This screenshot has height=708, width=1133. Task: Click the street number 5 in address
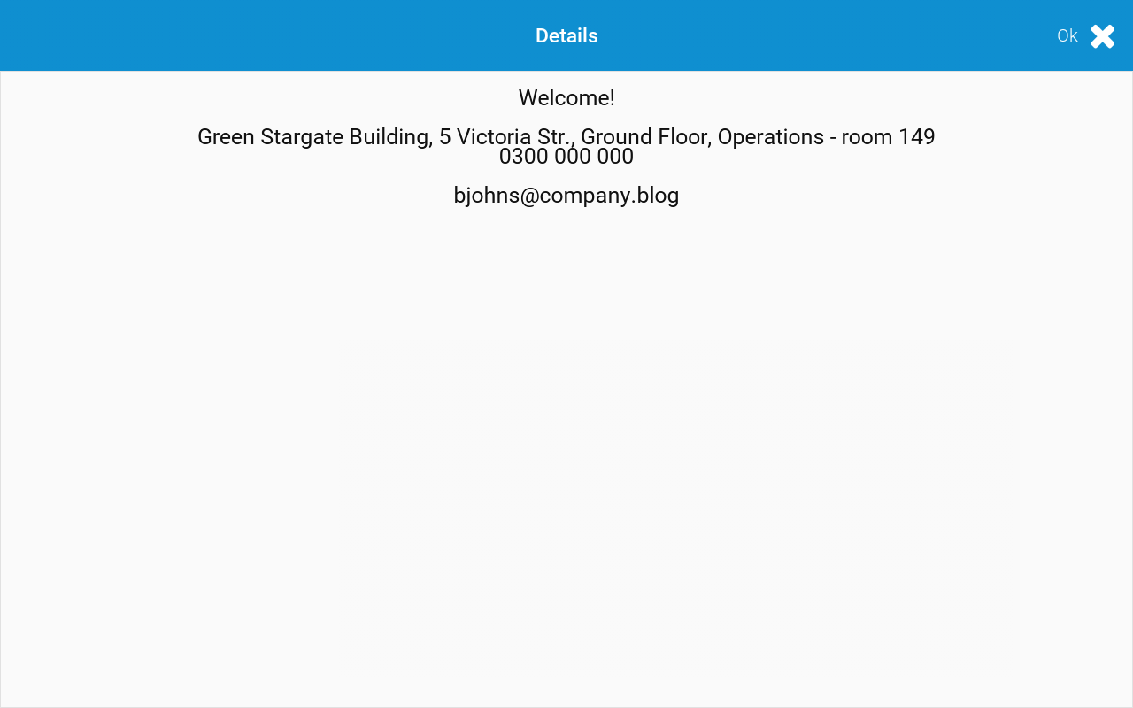coord(445,137)
